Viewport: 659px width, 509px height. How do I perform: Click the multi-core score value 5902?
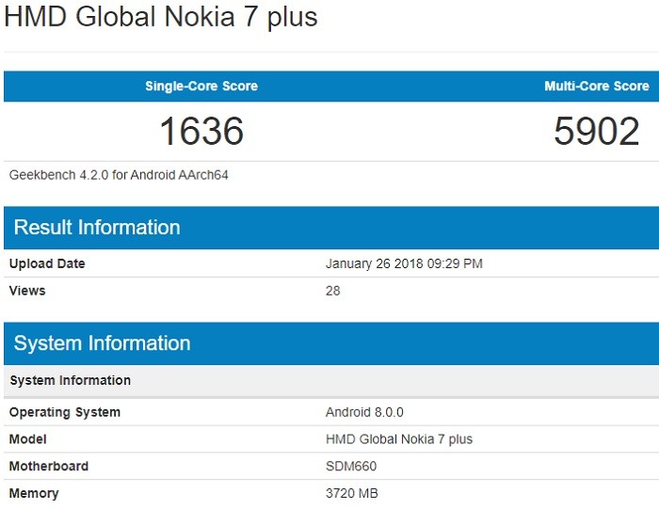pos(597,131)
